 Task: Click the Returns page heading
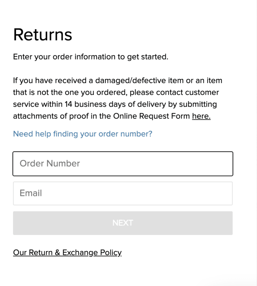[x=42, y=34]
